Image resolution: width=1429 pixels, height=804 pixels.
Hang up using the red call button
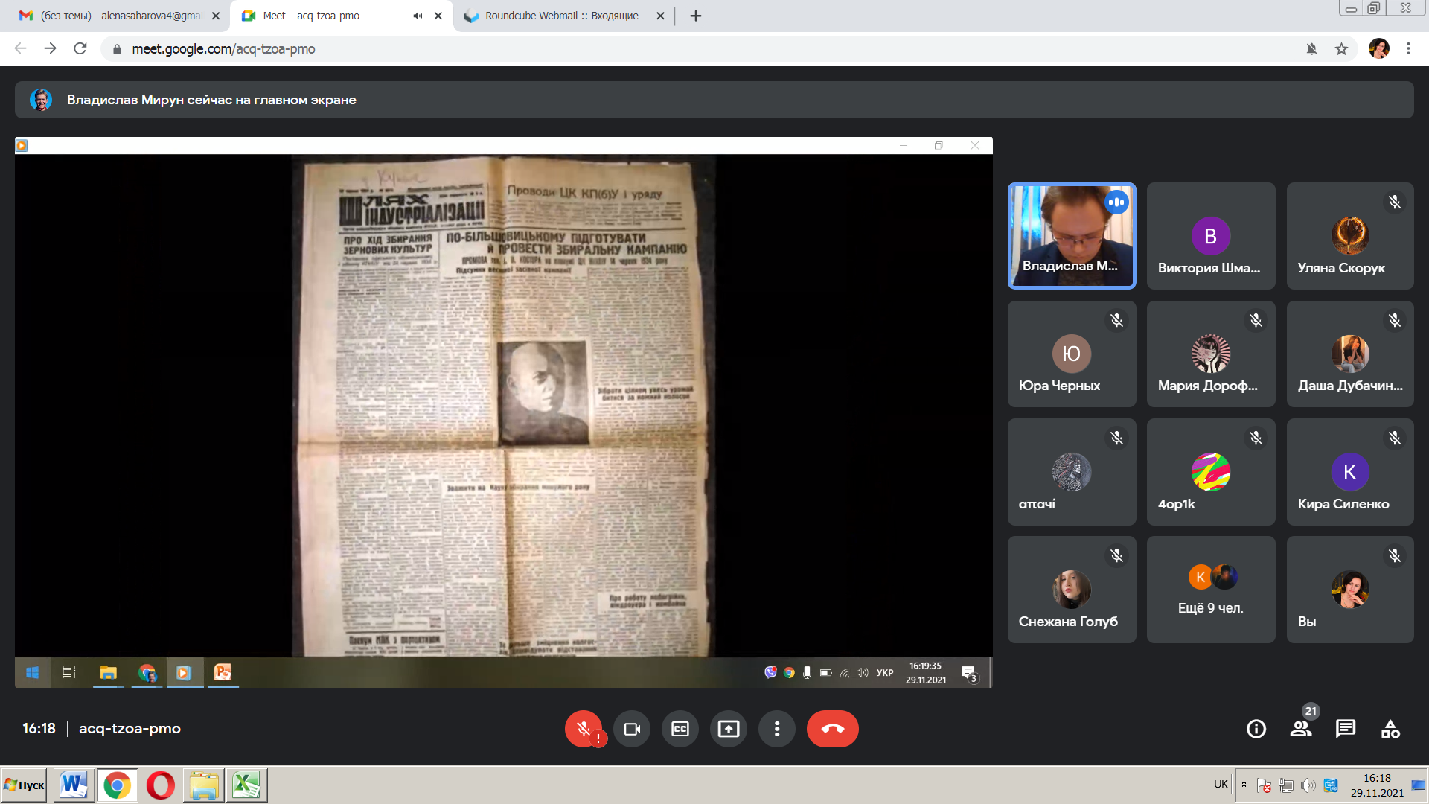(x=832, y=729)
